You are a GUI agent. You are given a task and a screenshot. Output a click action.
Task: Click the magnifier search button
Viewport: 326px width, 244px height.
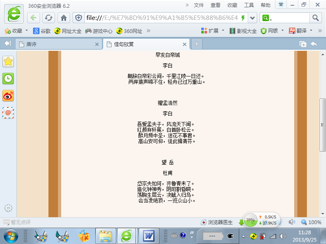tap(315, 18)
